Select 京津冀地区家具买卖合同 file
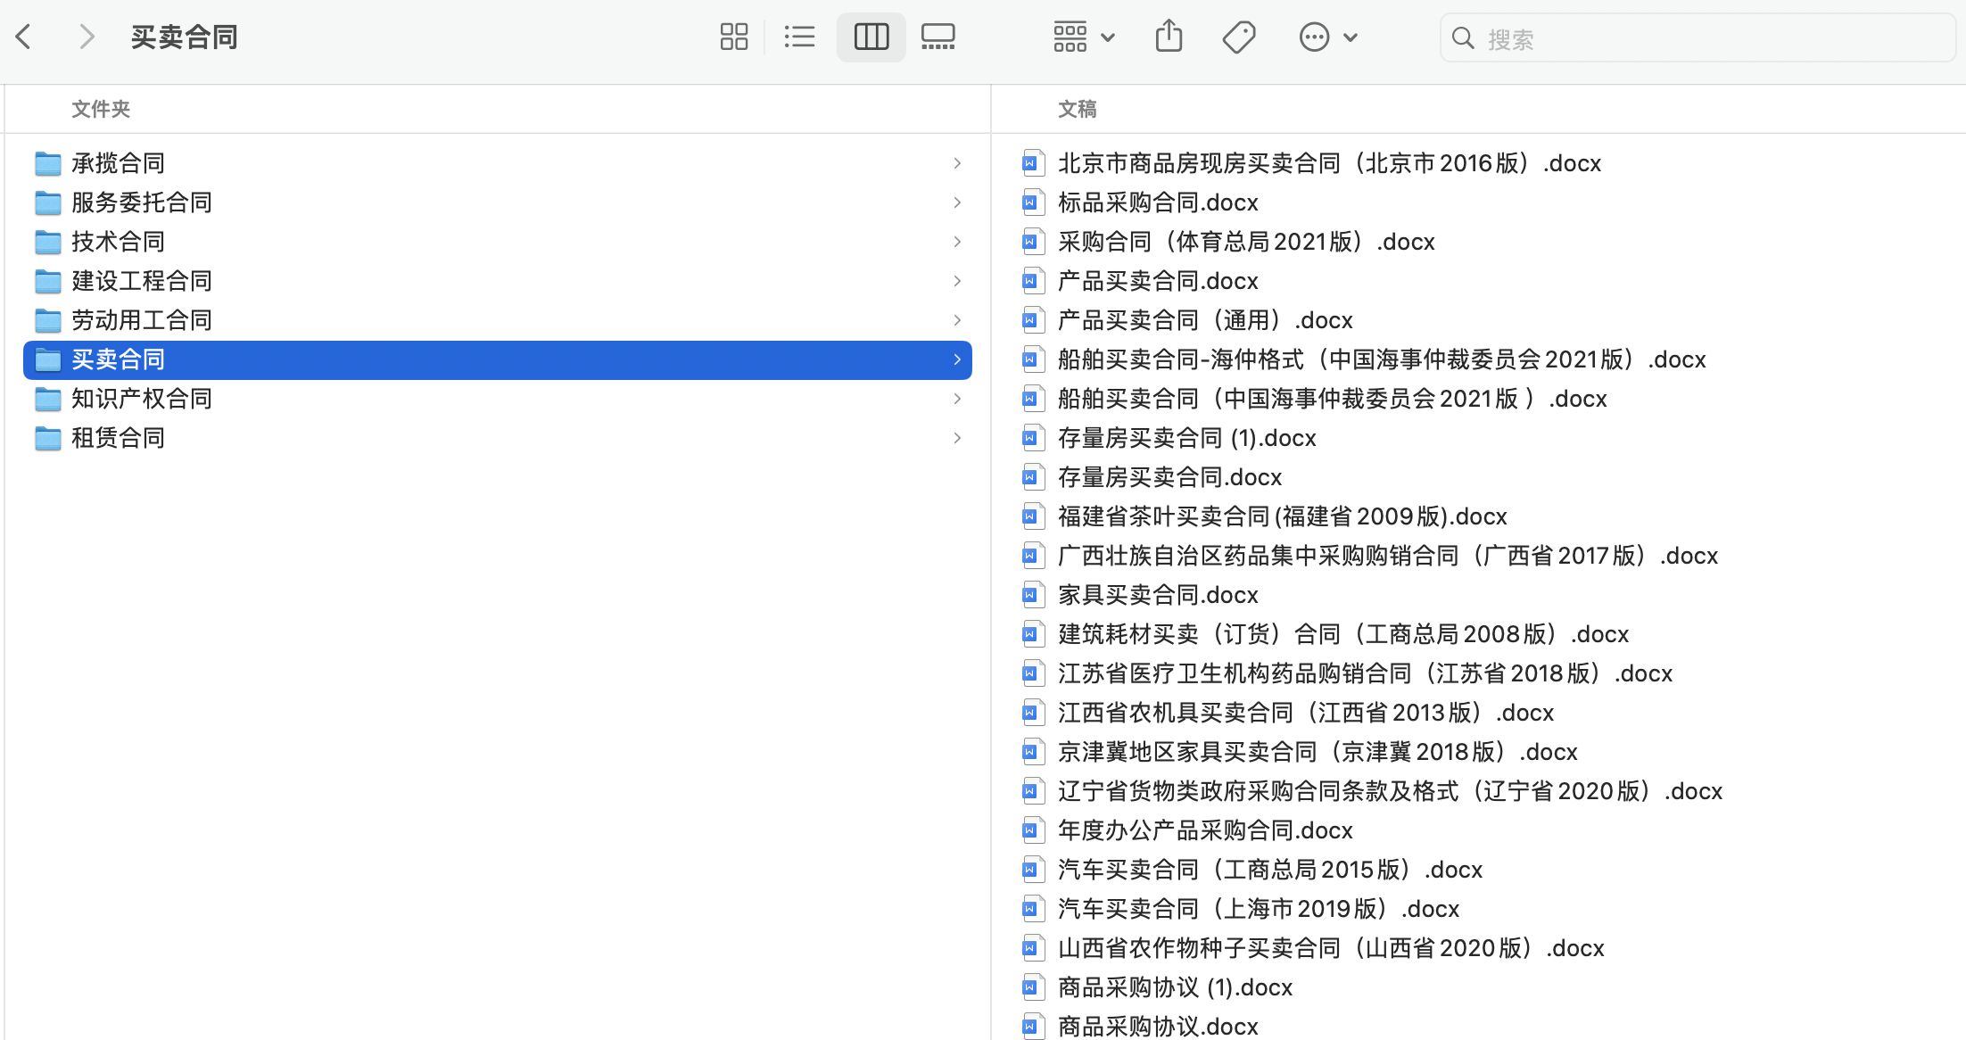This screenshot has width=1966, height=1040. [1318, 752]
